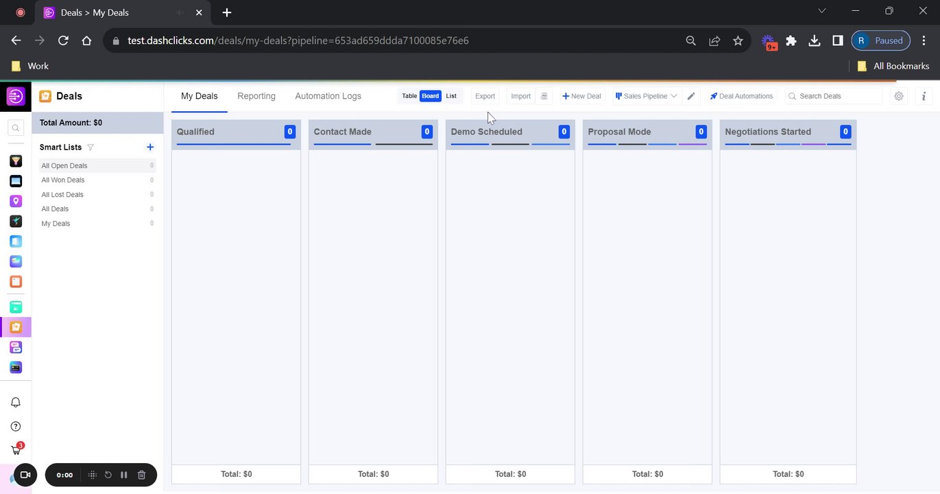Select My Deals smart list

(x=97, y=223)
